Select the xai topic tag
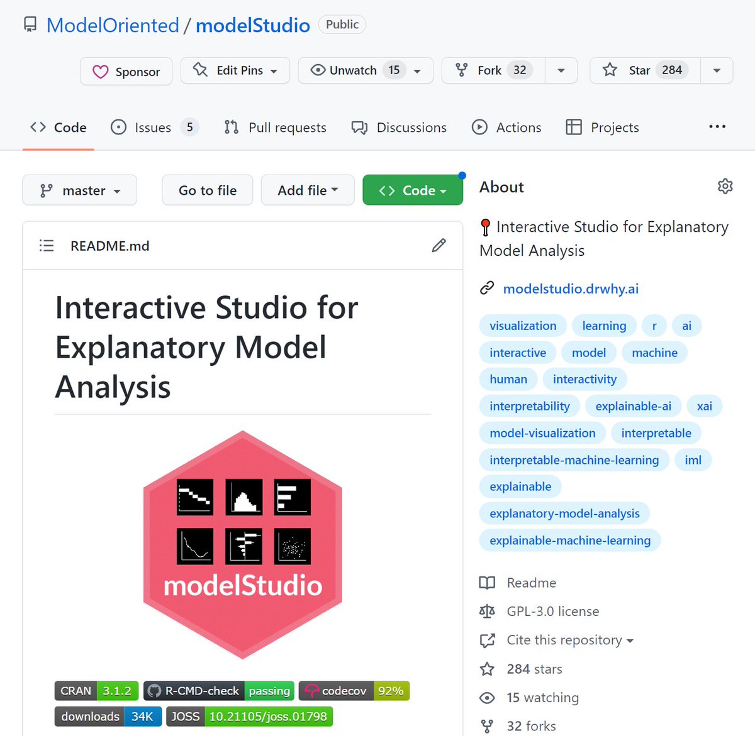Viewport: 755px width, 736px height. [x=705, y=406]
